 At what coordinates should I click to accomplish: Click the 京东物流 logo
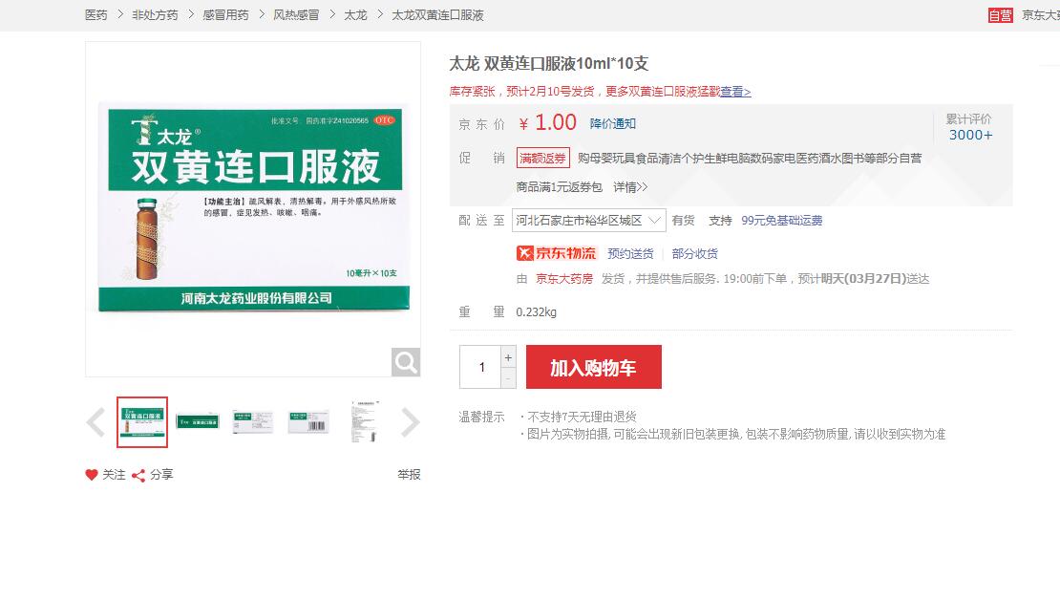tap(557, 254)
